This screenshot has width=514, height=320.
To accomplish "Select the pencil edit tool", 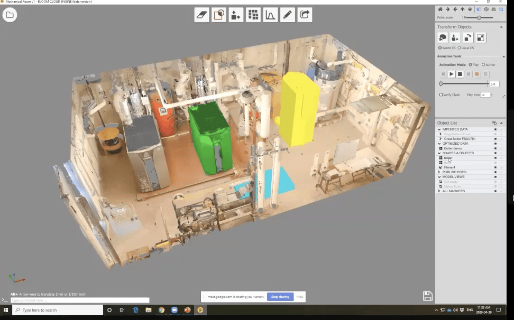I will pyautogui.click(x=287, y=15).
